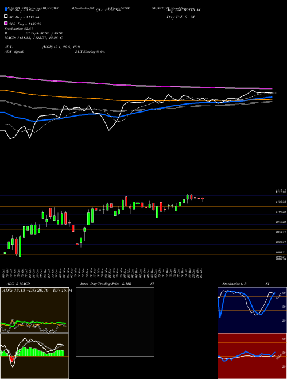Click the white 50 Day legend swatch
The height and width of the screenshot is (379, 287).
click(x=6, y=16)
